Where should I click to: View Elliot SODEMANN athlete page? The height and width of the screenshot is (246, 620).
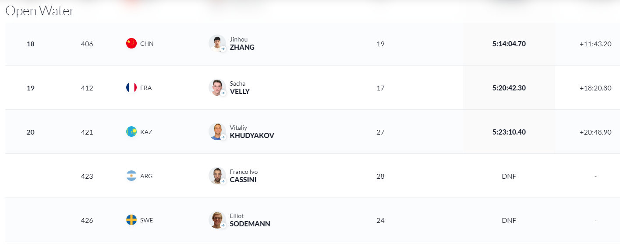tap(250, 220)
